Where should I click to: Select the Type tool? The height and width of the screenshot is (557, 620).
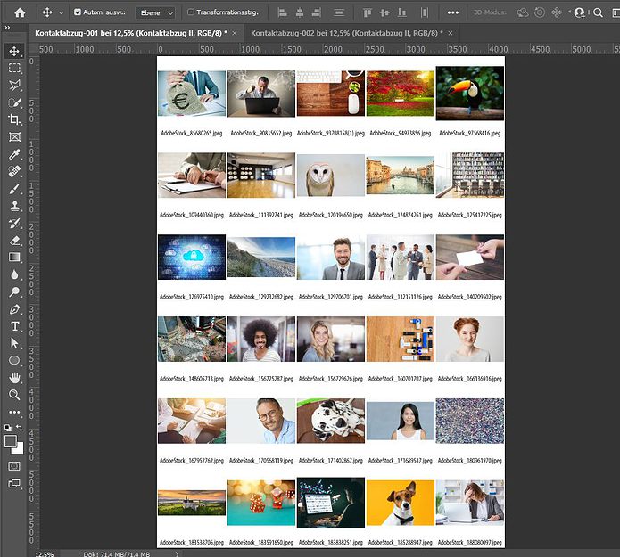pos(14,326)
